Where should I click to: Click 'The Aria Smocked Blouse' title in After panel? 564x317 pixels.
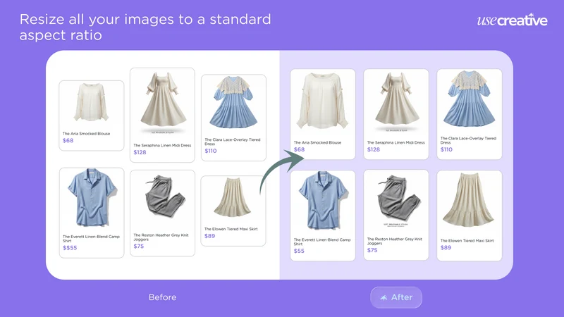[317, 143]
